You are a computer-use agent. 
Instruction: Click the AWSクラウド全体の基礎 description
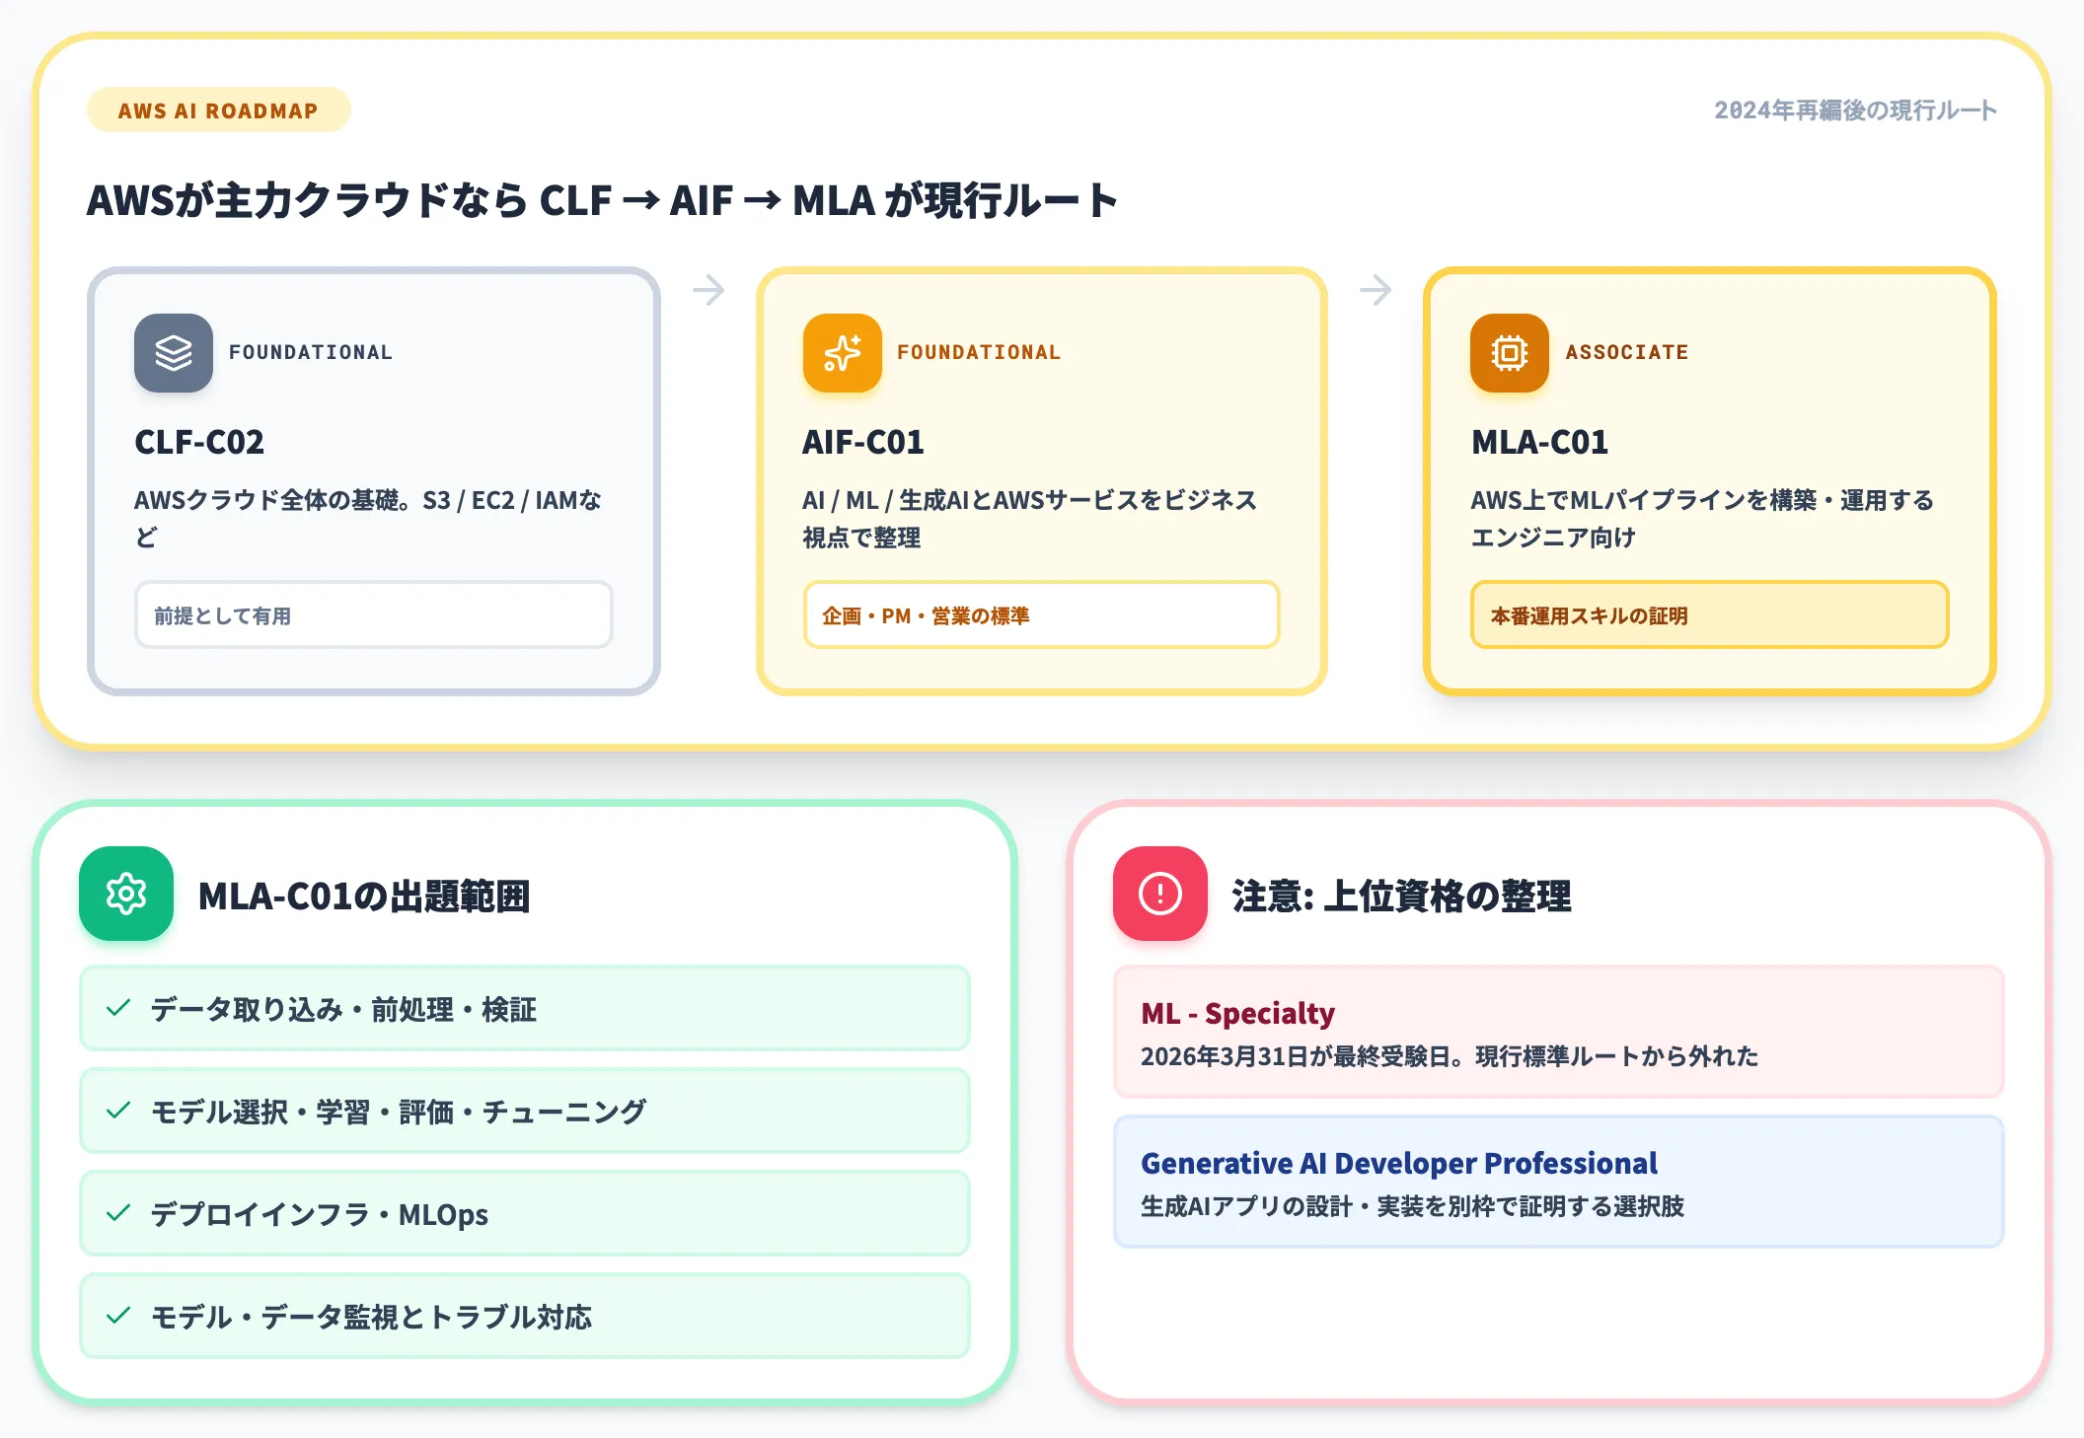pyautogui.click(x=368, y=519)
